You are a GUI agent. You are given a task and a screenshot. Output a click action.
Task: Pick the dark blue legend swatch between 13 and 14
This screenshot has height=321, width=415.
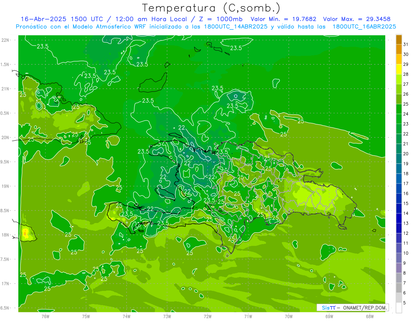pos(399,218)
